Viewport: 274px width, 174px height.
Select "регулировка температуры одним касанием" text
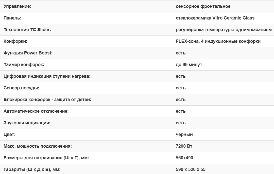[x=224, y=30]
